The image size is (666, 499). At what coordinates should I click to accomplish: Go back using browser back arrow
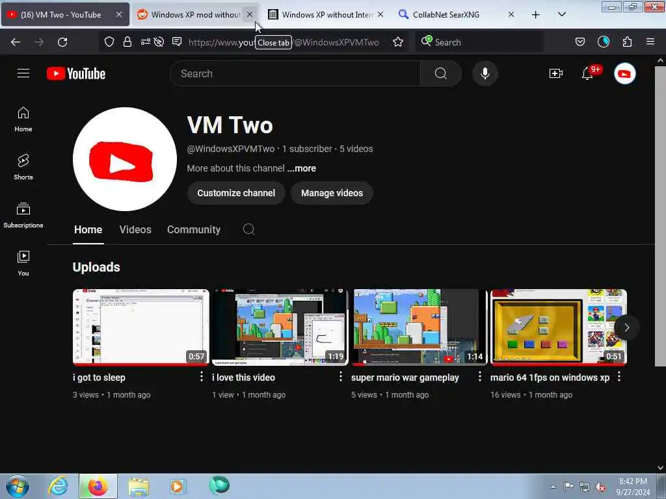[x=16, y=42]
